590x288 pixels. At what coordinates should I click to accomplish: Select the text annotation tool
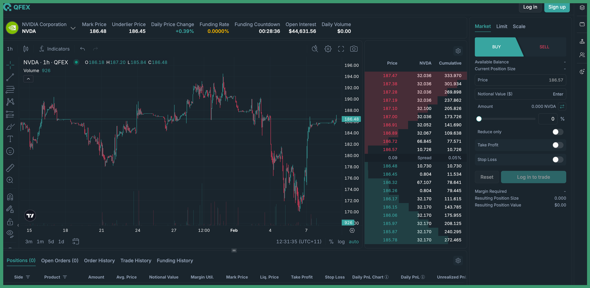[x=10, y=139]
